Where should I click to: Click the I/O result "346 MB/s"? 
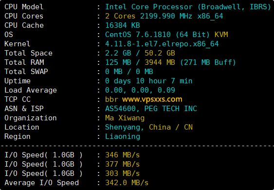tap(123, 155)
